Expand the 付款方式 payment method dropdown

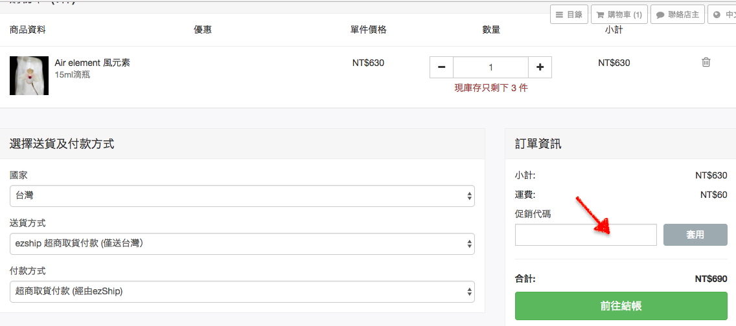coord(242,291)
